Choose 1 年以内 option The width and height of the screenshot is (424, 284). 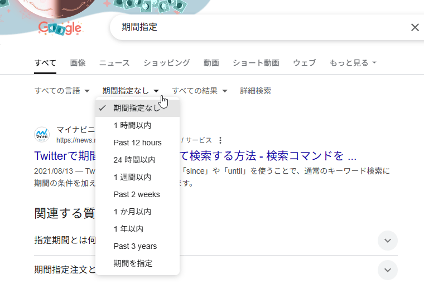coord(138,229)
